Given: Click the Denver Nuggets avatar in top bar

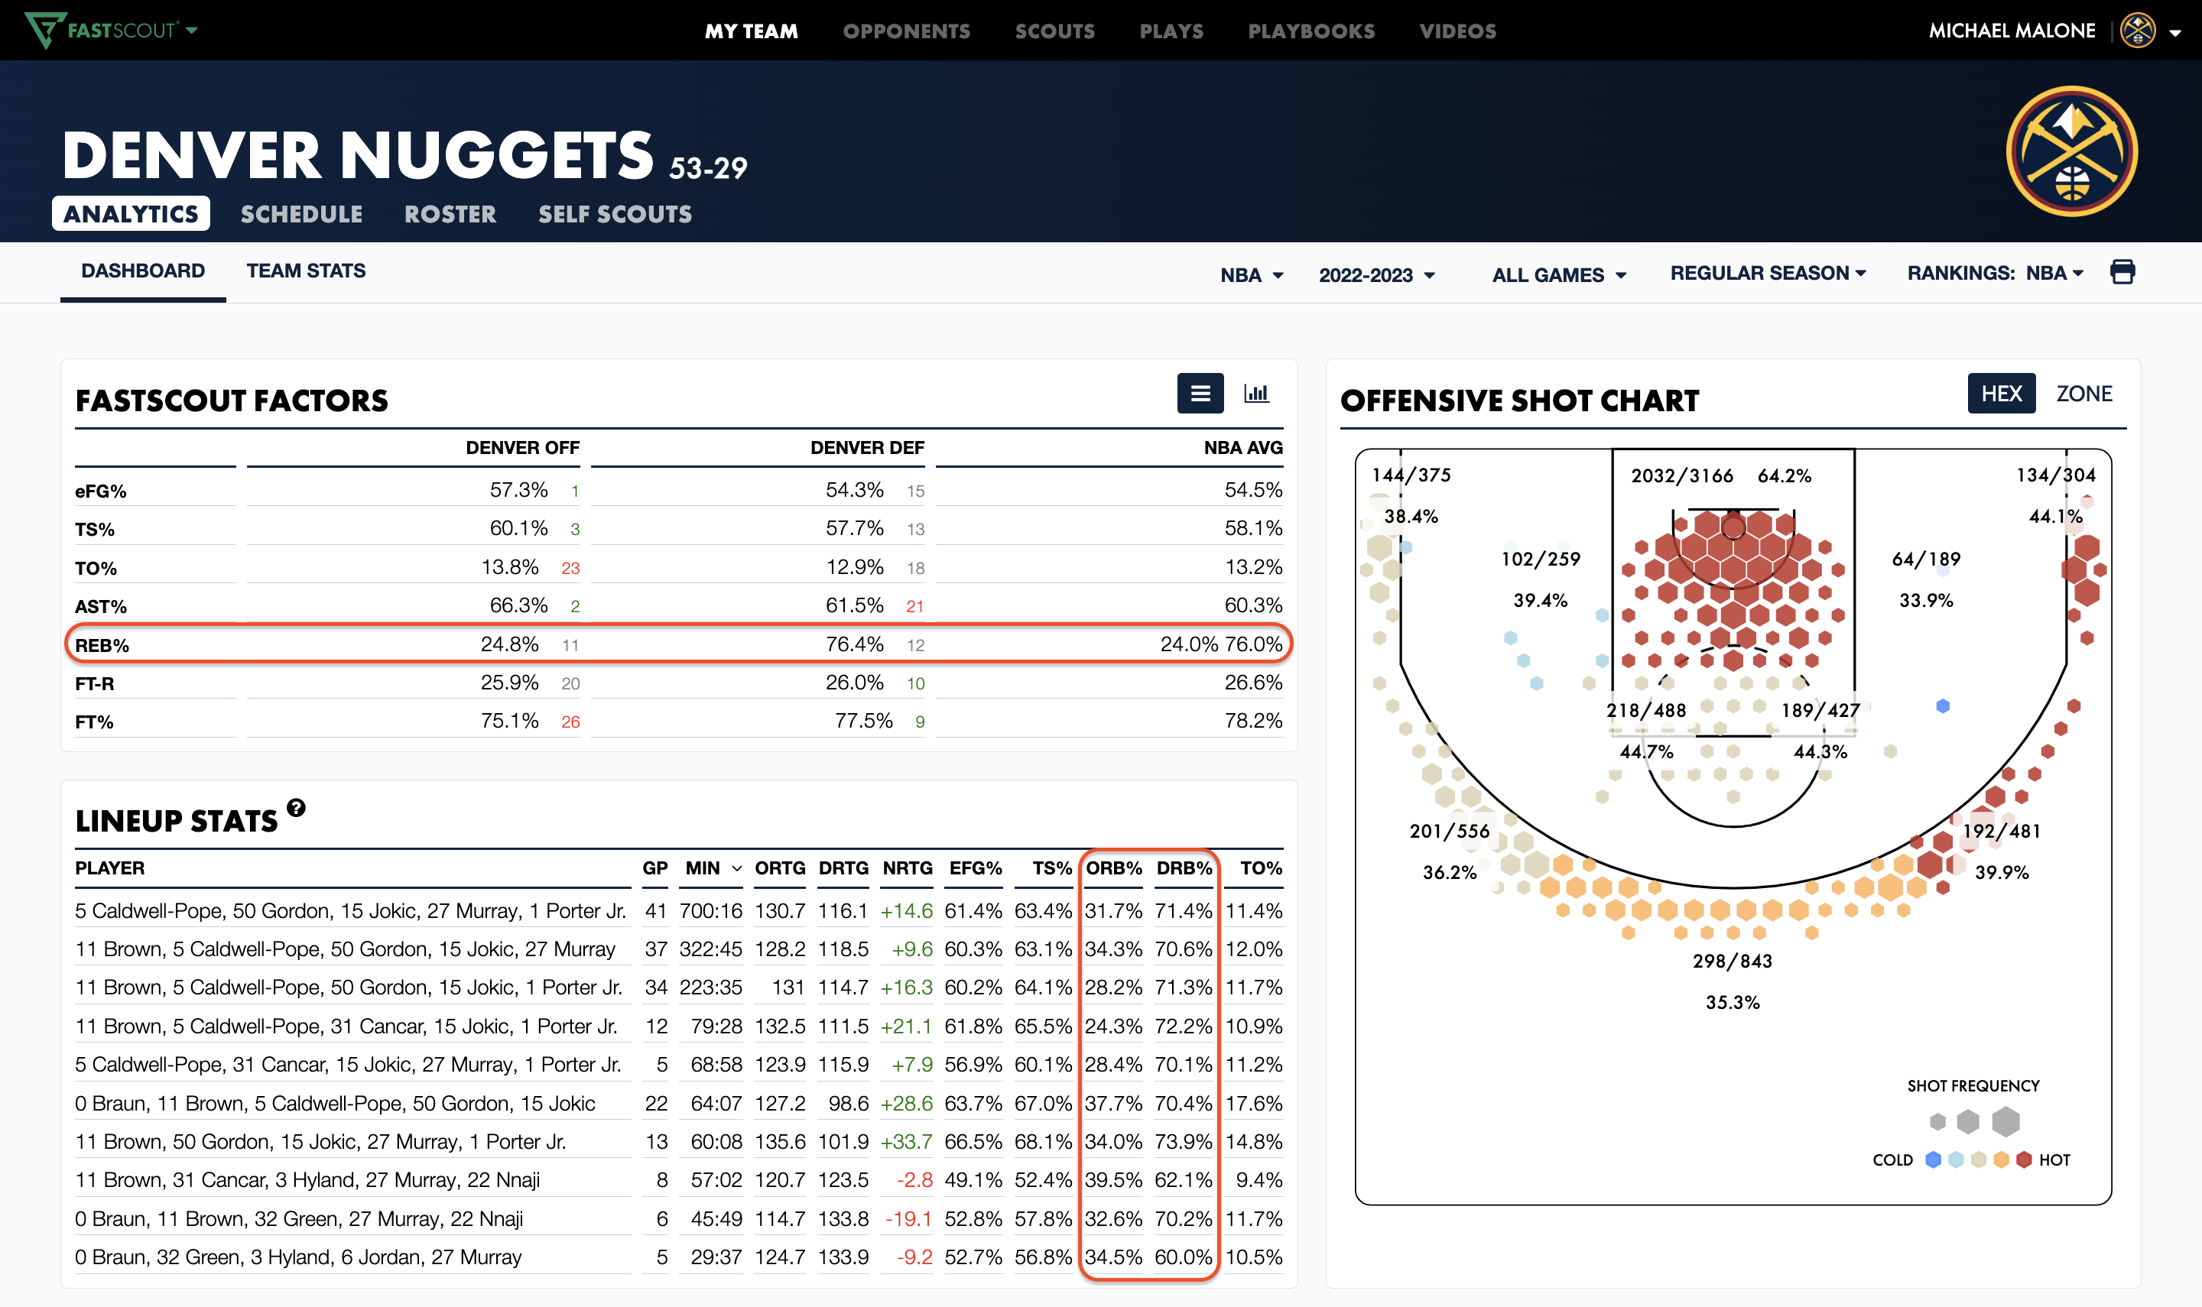Looking at the screenshot, I should 2138,31.
